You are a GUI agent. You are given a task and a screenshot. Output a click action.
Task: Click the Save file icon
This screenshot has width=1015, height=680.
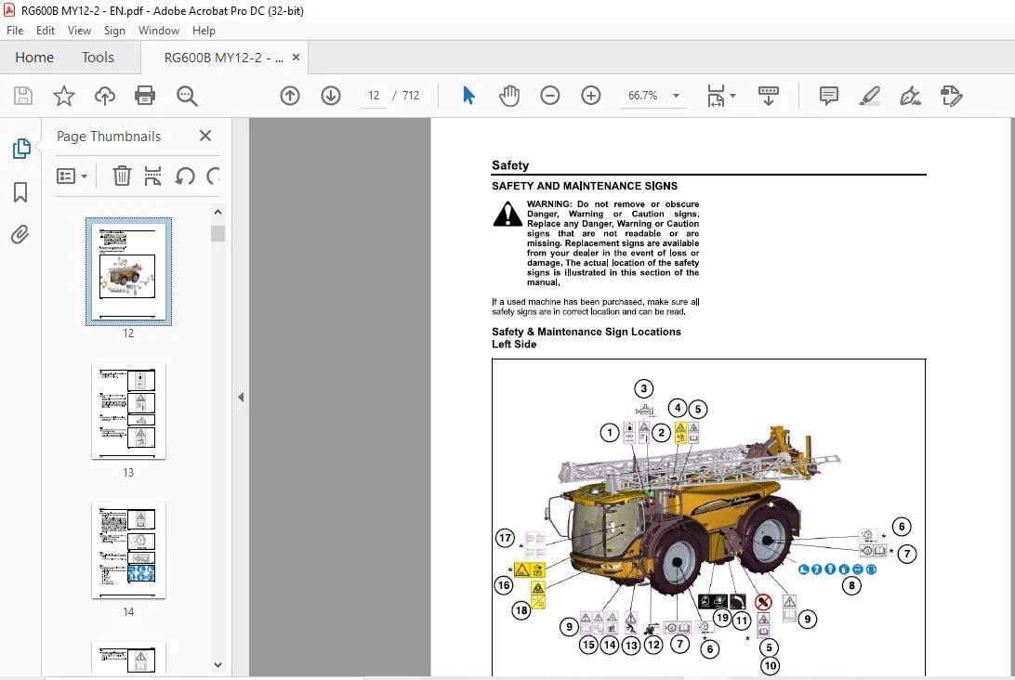23,96
